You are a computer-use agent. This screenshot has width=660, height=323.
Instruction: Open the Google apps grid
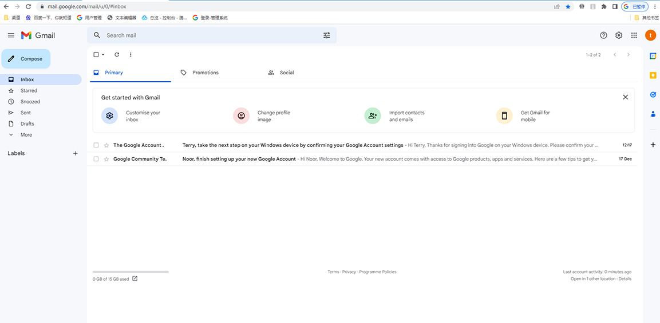(634, 35)
